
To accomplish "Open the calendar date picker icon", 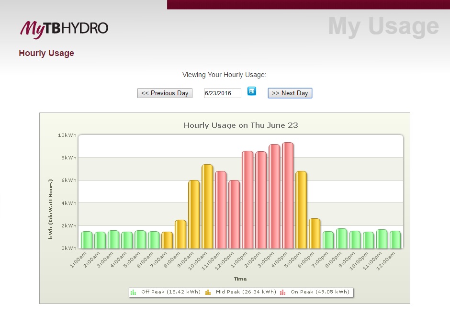I will coord(252,91).
